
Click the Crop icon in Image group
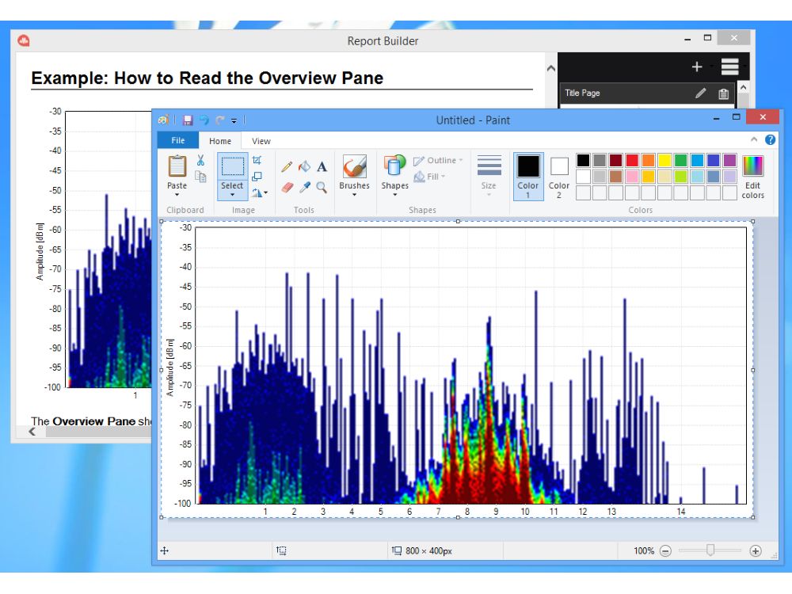click(257, 160)
